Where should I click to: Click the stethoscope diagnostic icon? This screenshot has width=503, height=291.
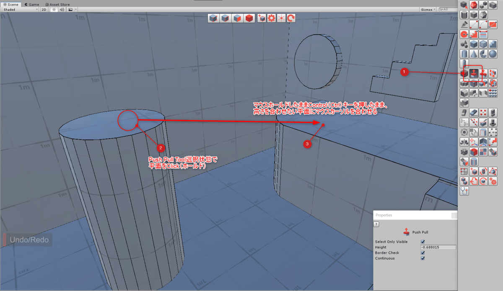pyautogui.click(x=464, y=191)
